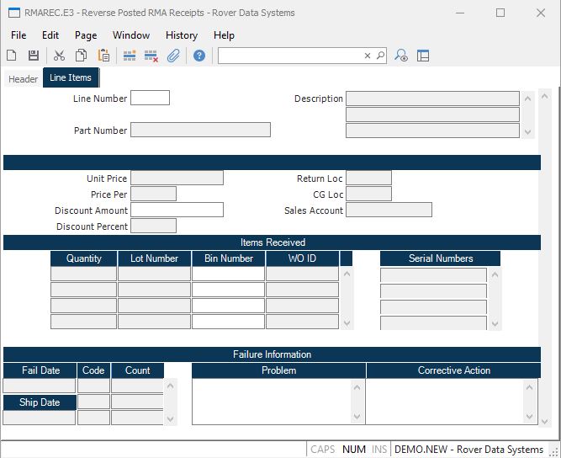Click into the Line Number field

click(x=150, y=98)
